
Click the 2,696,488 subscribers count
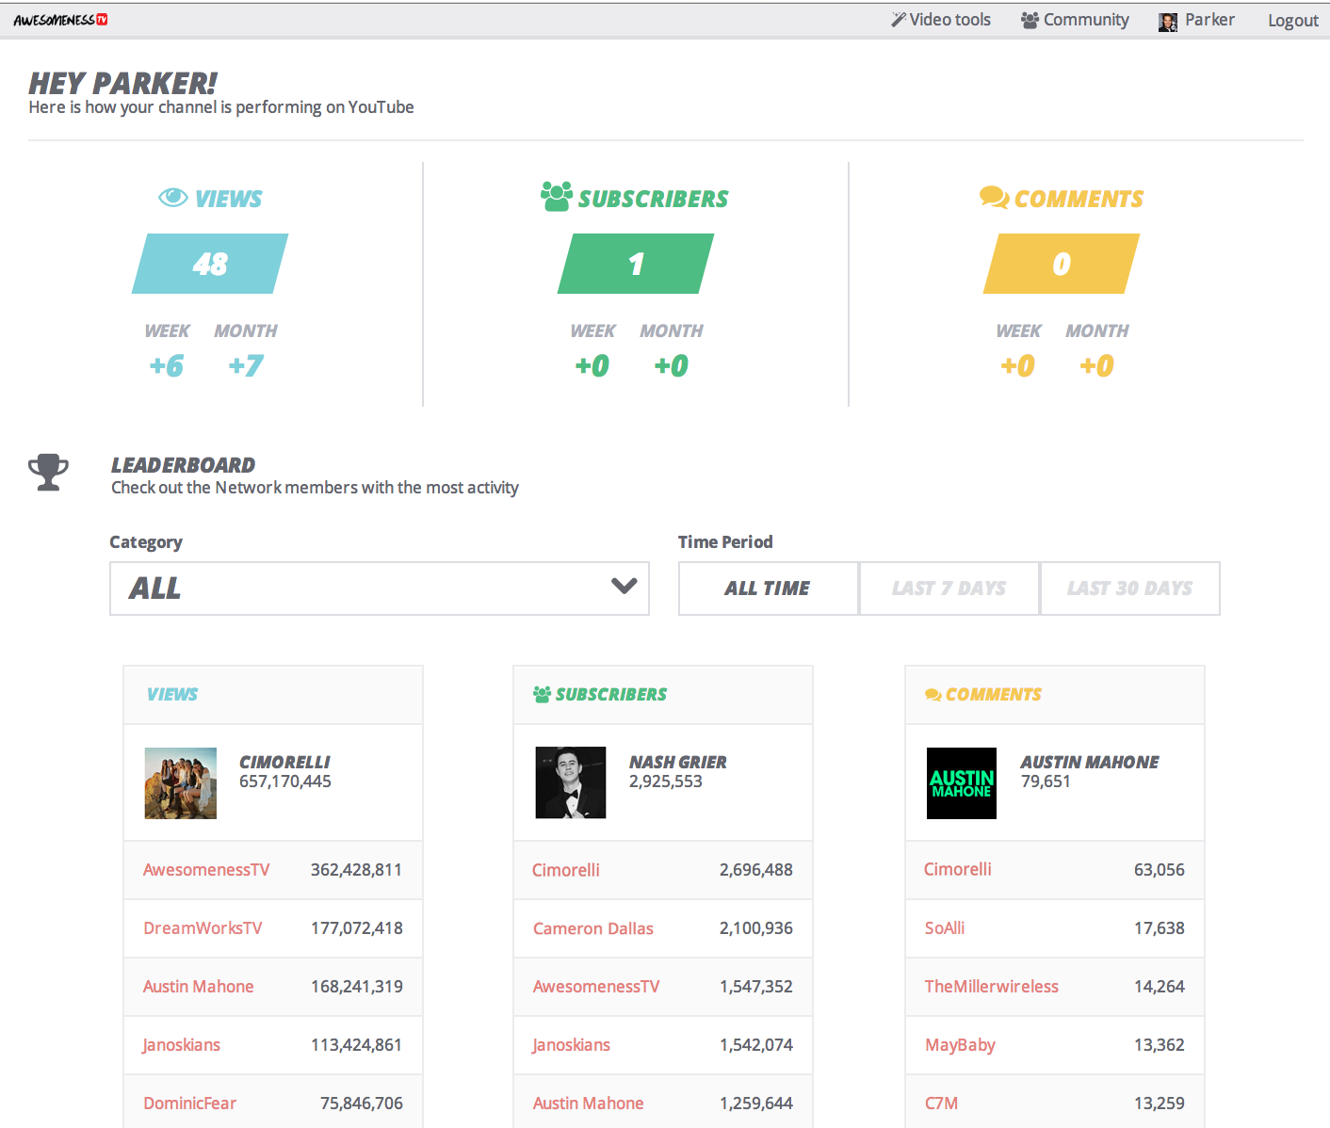756,870
